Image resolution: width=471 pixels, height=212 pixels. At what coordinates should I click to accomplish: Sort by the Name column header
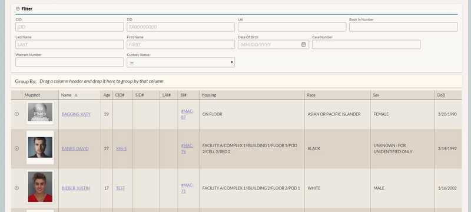79,95
